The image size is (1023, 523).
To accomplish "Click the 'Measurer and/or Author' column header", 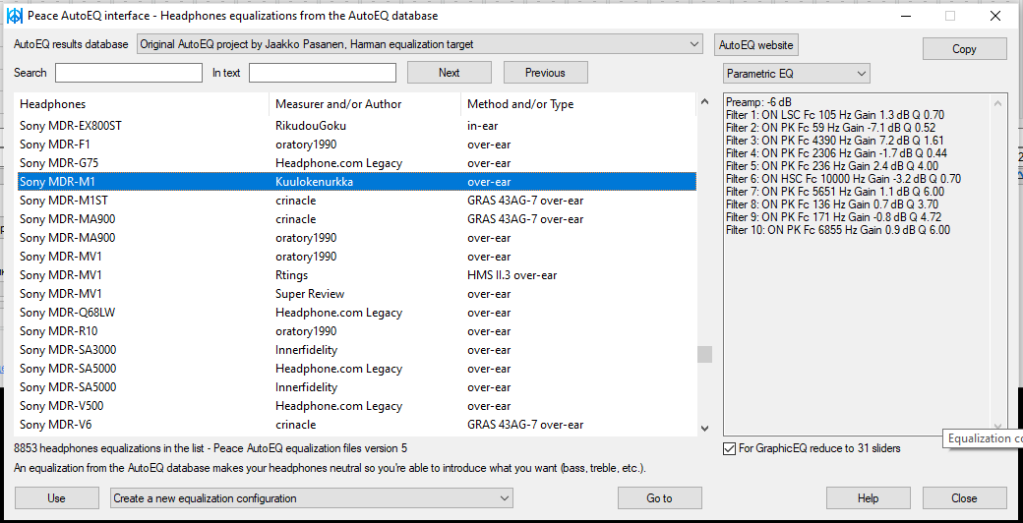I will click(364, 104).
